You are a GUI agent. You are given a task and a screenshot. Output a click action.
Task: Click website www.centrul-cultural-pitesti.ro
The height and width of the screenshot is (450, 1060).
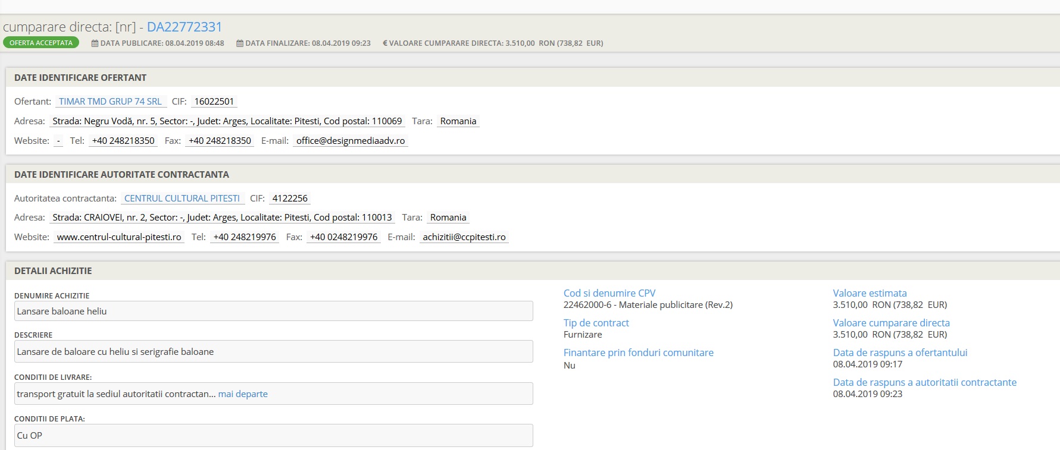pos(119,237)
